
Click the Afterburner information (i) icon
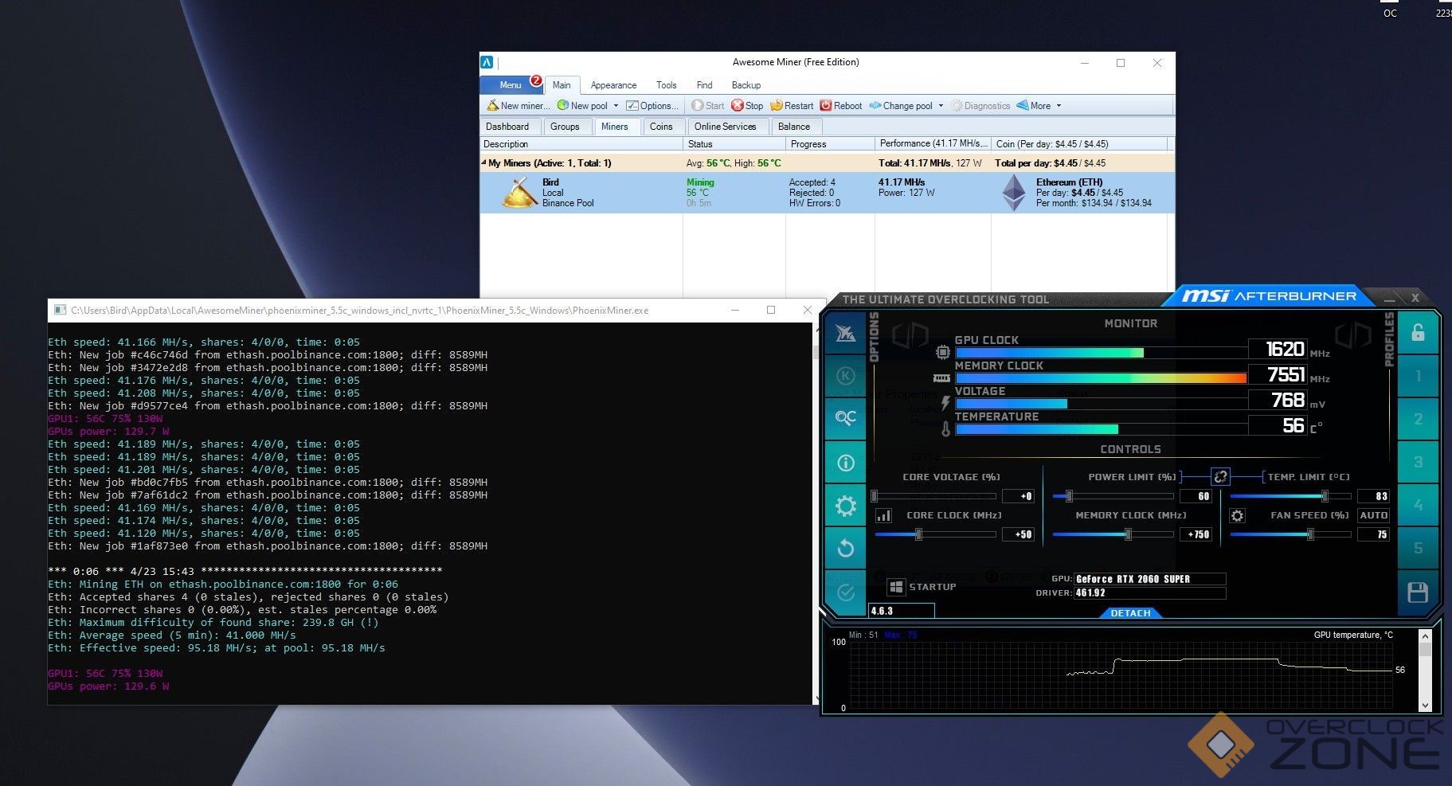pyautogui.click(x=845, y=463)
